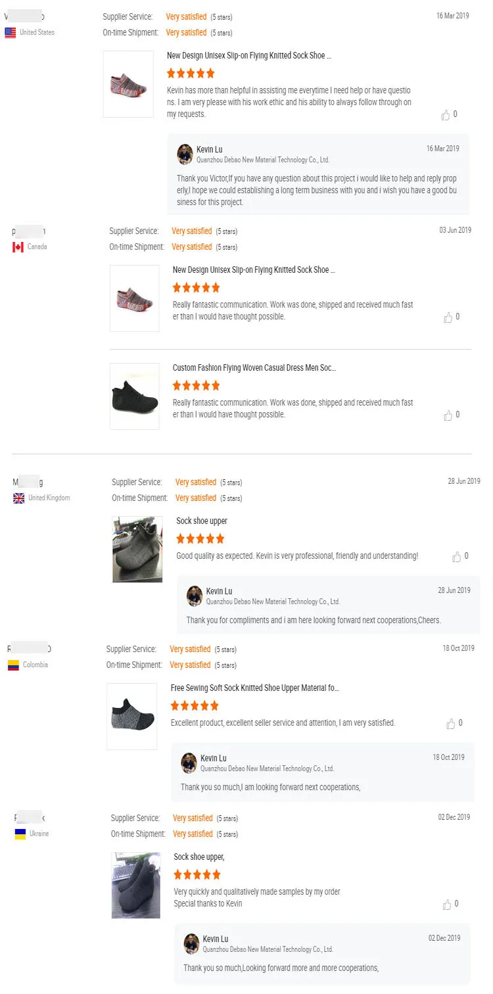Click Kevin Lu's avatar in 18 Oct reply

(x=189, y=763)
